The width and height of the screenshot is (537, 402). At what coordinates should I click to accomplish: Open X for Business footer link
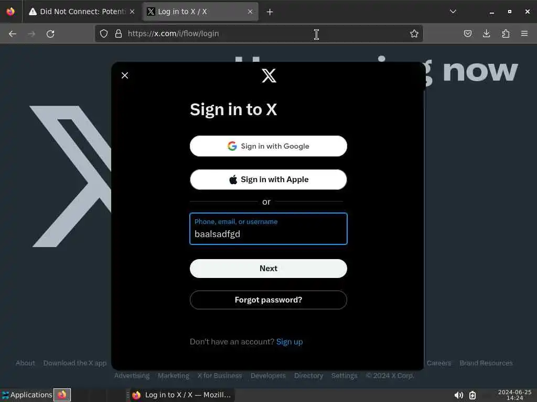tap(220, 376)
